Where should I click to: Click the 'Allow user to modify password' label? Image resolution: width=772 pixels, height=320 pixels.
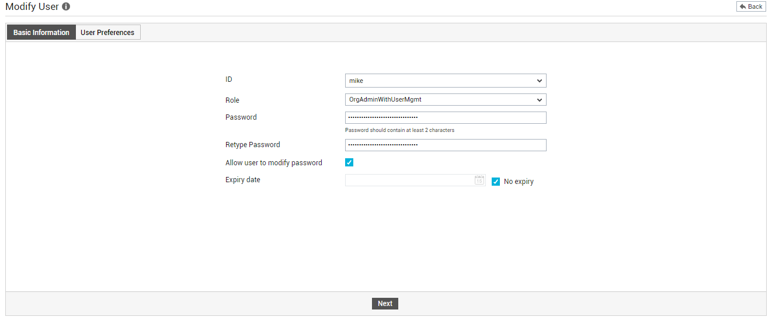(x=274, y=163)
